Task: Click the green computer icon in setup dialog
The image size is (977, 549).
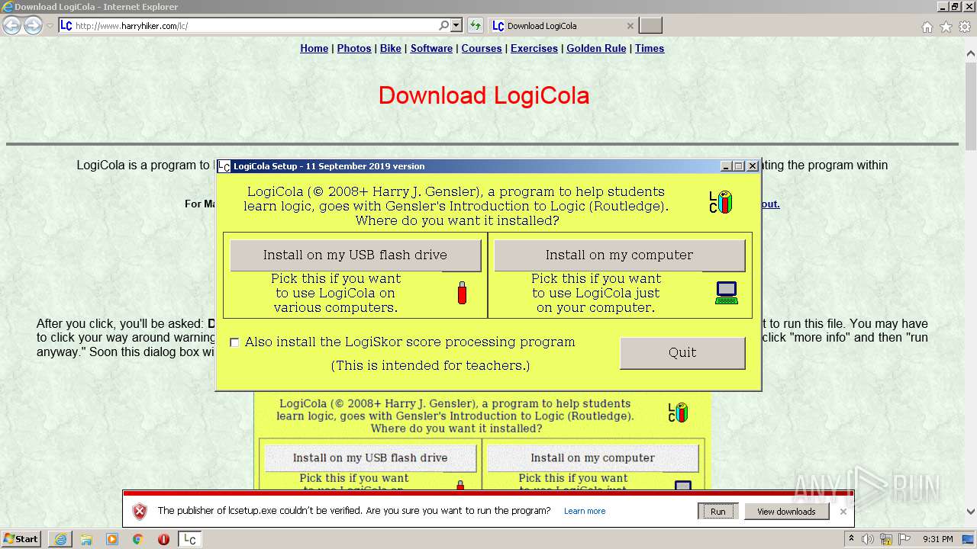Action: click(x=727, y=293)
